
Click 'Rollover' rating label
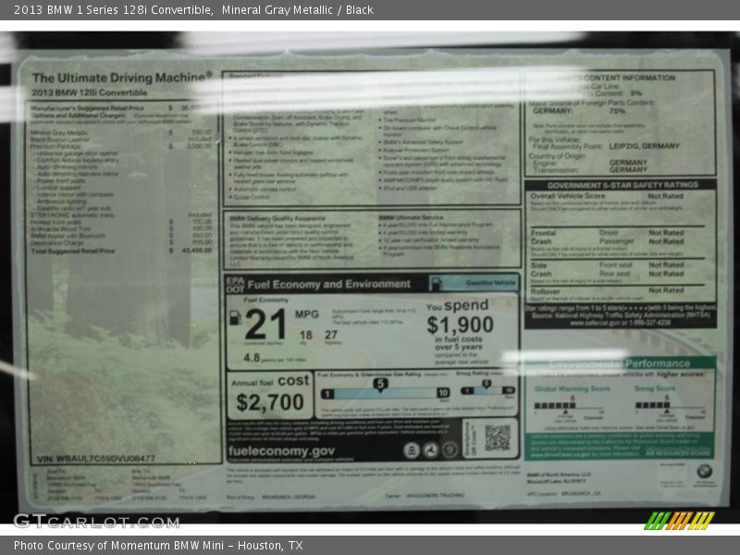coord(545,291)
